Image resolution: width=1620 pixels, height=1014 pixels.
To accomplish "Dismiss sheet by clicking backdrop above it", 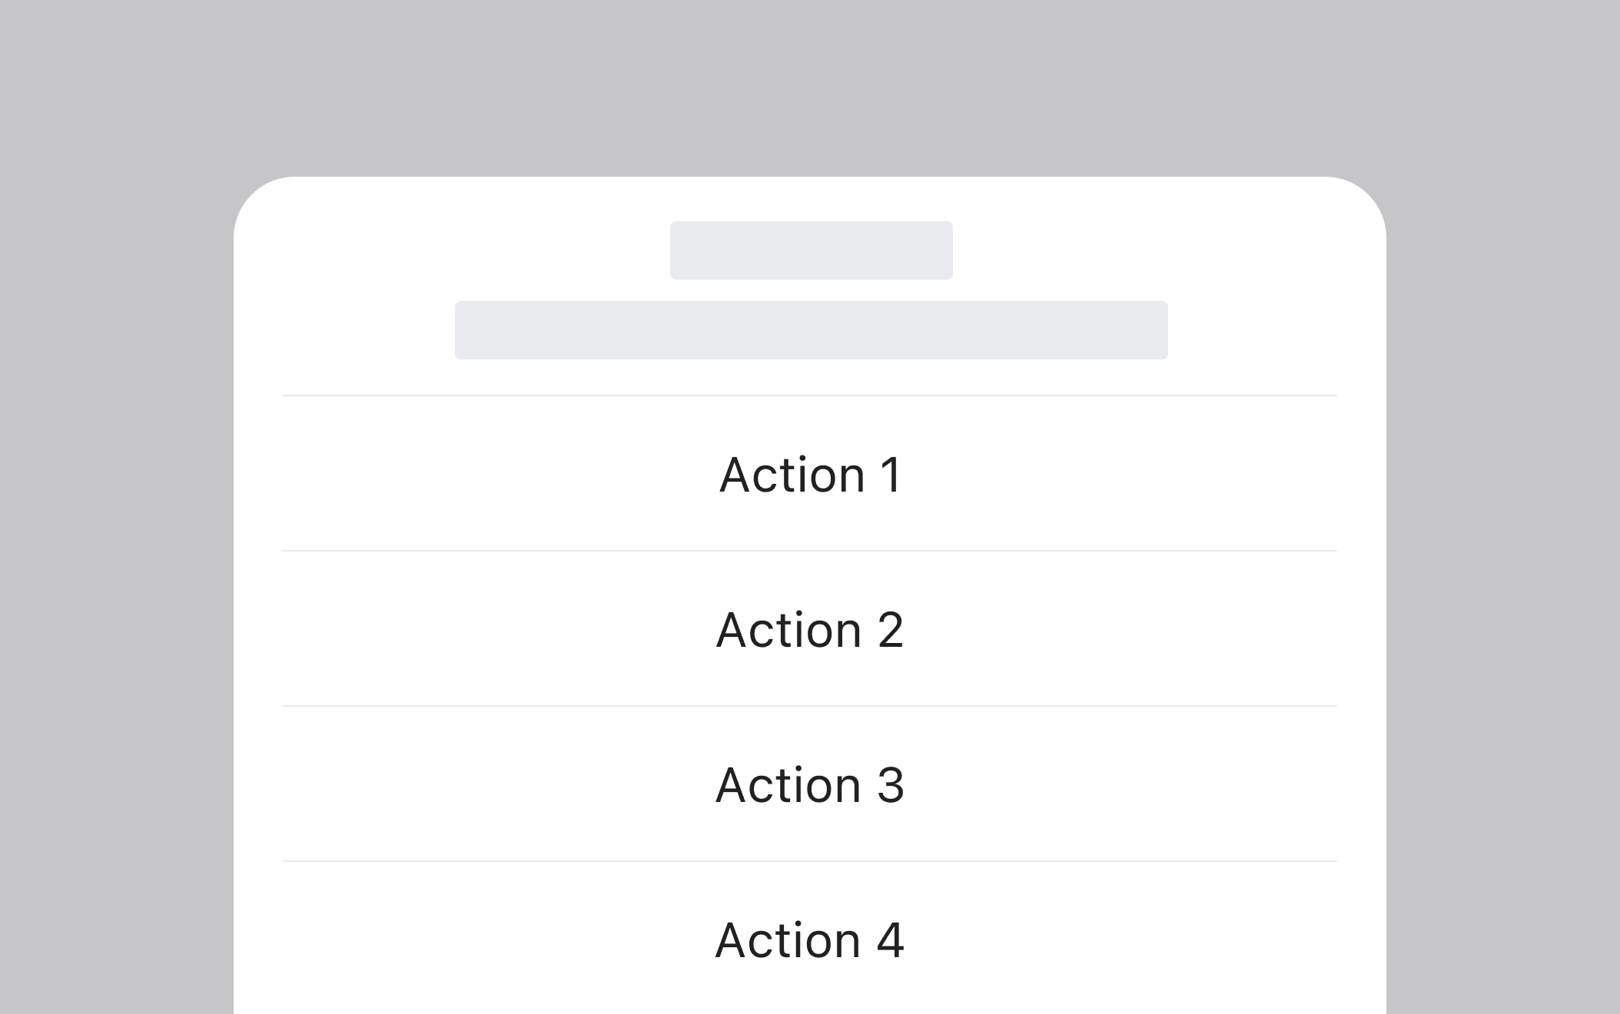I will coord(810,84).
